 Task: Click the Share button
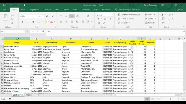pyautogui.click(x=179, y=10)
